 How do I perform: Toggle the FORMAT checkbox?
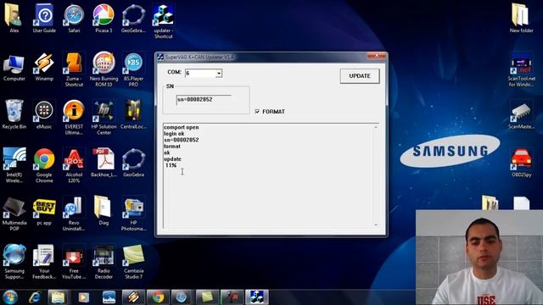[x=257, y=111]
